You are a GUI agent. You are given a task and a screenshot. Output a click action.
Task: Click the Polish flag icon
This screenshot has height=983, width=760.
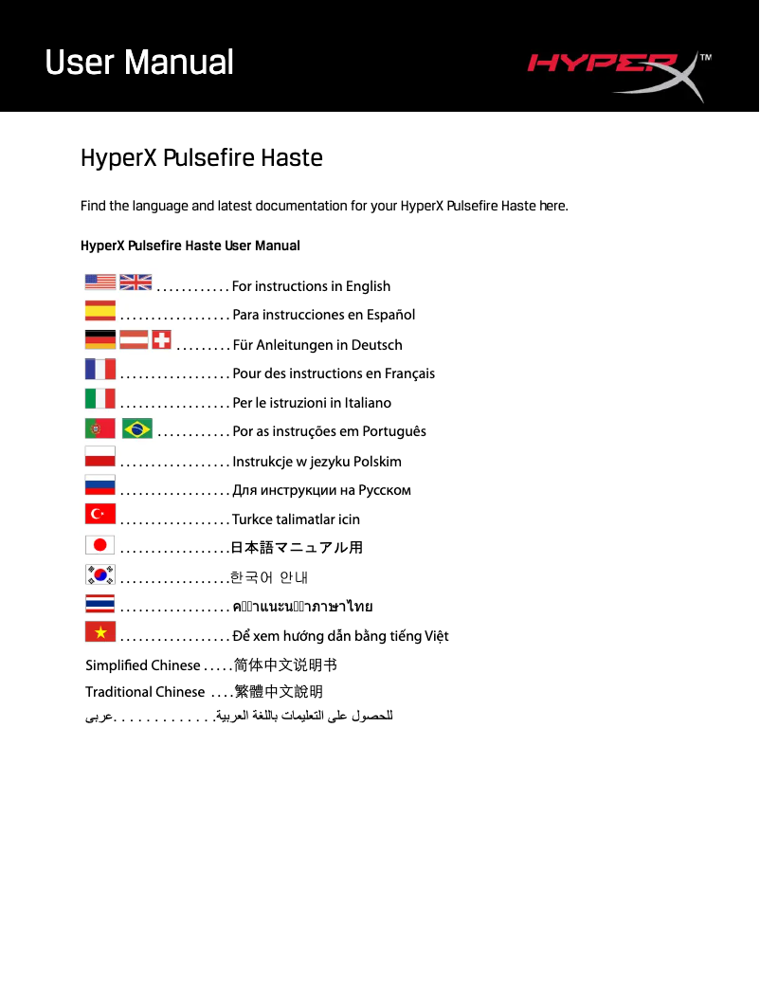pyautogui.click(x=100, y=456)
